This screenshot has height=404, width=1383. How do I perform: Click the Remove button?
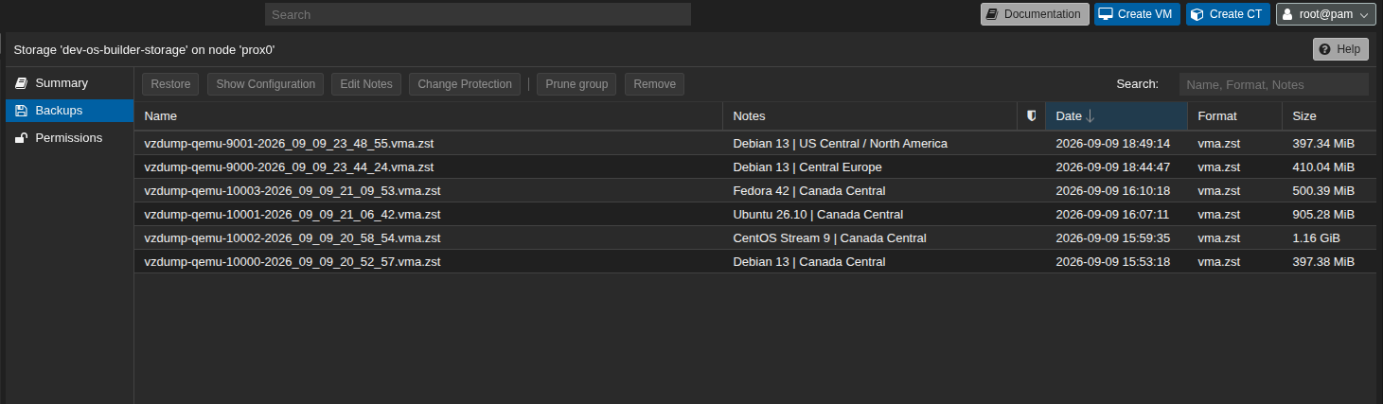point(654,84)
